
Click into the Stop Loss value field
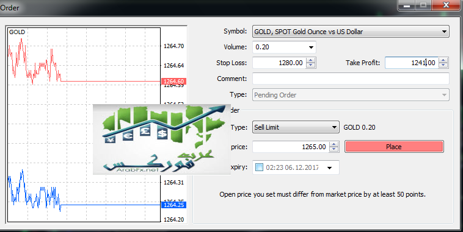coord(279,63)
